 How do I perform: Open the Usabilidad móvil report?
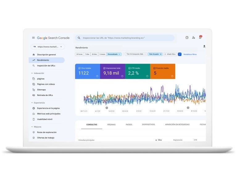pyautogui.click(x=44, y=119)
